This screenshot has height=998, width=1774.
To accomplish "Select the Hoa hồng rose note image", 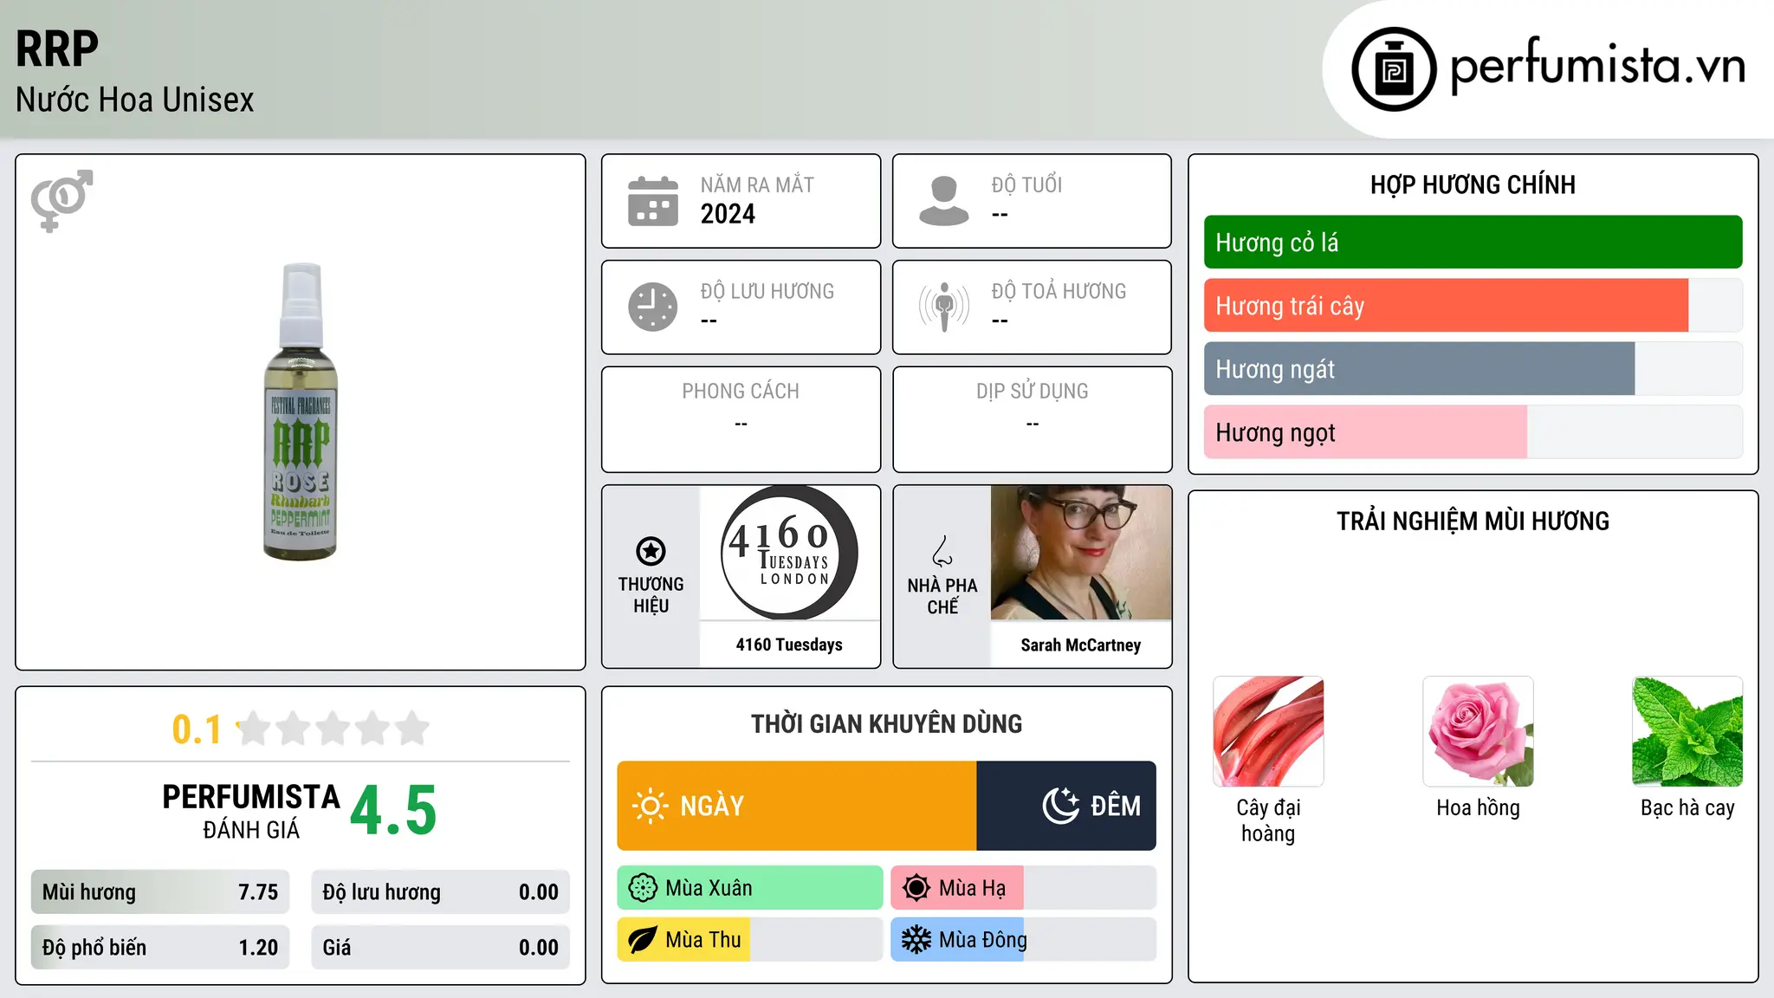I will [x=1478, y=731].
